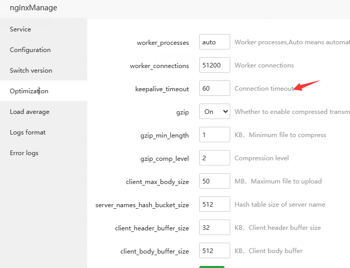
Task: Select the Optimization sidebar item
Action: 29,91
